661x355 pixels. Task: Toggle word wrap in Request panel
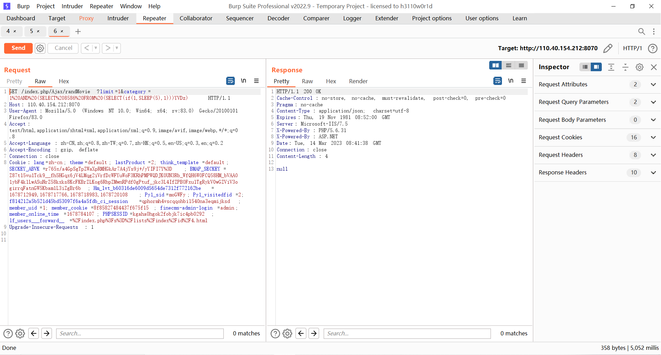230,81
